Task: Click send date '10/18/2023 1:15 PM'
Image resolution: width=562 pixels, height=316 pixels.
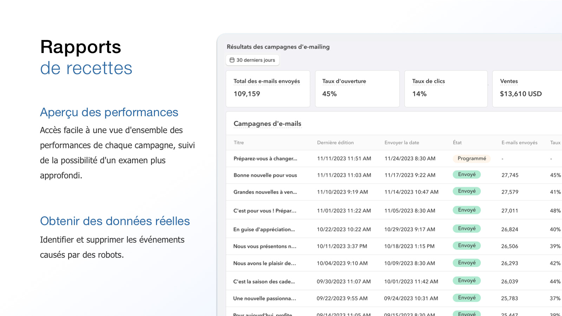Action: click(409, 246)
